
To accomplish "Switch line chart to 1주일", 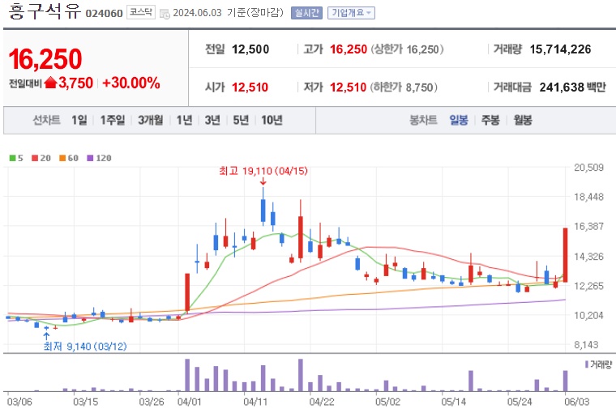I will pyautogui.click(x=113, y=120).
